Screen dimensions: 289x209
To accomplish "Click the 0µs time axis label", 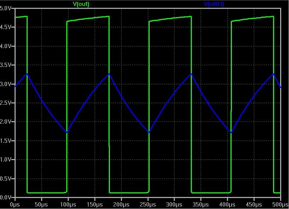I will 15,205.
